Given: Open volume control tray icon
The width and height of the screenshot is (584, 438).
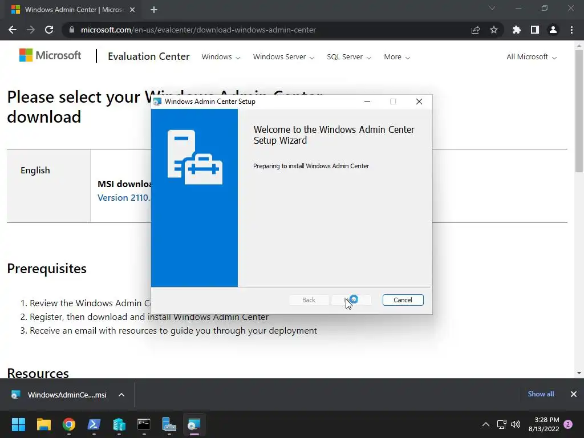Looking at the screenshot, I should [x=516, y=424].
